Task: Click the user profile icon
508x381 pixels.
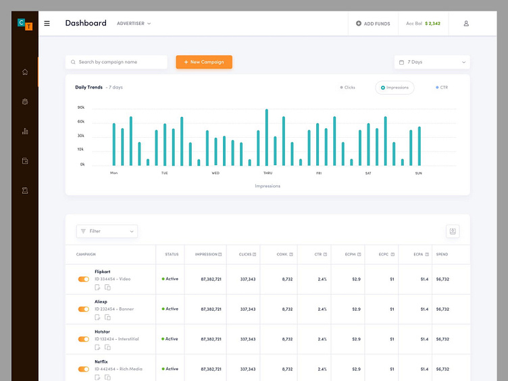Action: pos(466,24)
